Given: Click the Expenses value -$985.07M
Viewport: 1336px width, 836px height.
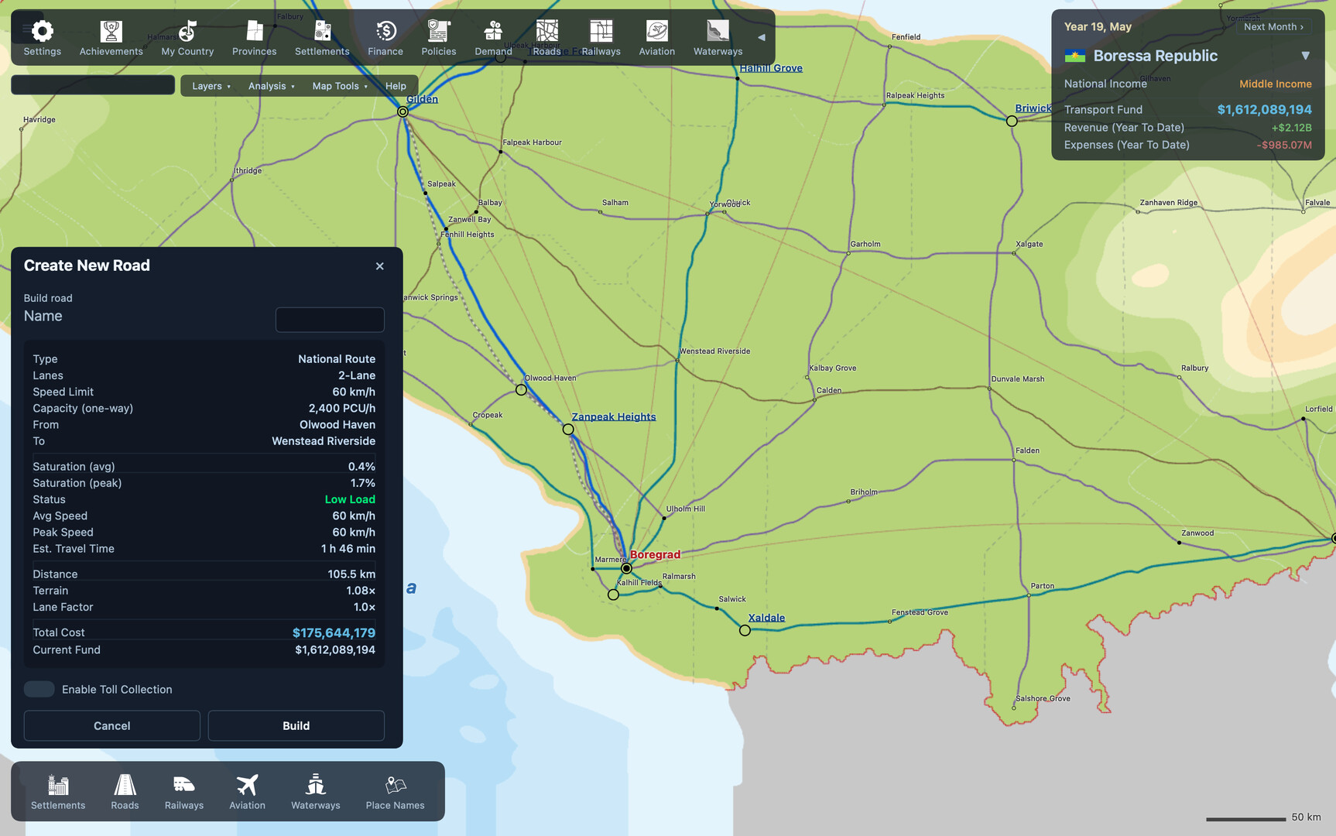Looking at the screenshot, I should 1284,145.
